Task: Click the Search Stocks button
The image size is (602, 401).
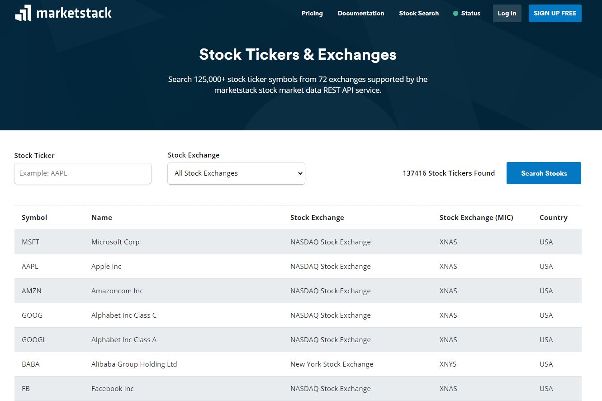Action: pos(544,173)
